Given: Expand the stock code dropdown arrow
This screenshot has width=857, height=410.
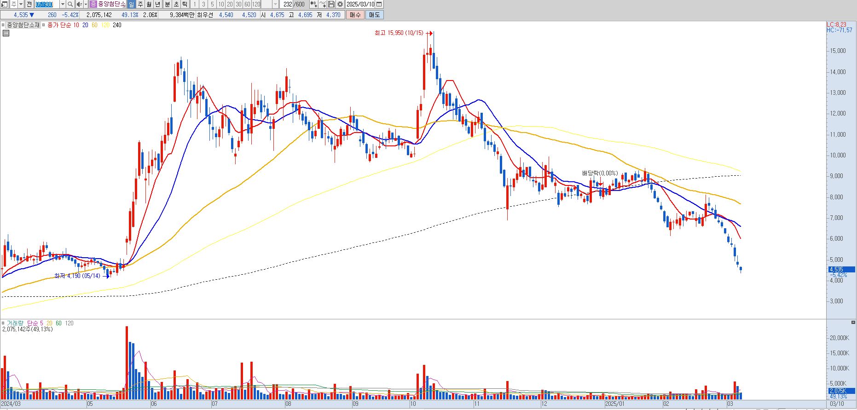Looking at the screenshot, I should click(63, 4).
